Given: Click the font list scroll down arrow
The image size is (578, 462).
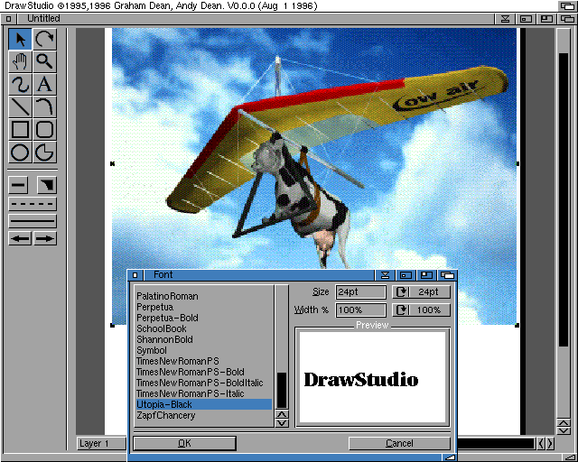Looking at the screenshot, I should click(282, 423).
